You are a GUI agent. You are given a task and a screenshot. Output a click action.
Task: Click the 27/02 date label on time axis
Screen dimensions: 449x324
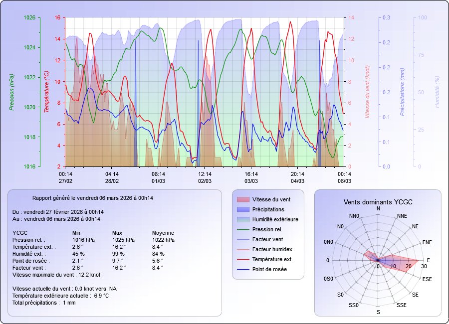[66, 180]
